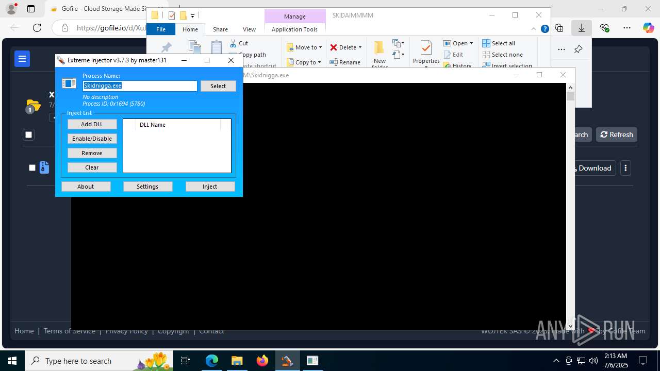Screen dimensions: 660x371
Task: Open the notification center icon
Action: point(643,361)
